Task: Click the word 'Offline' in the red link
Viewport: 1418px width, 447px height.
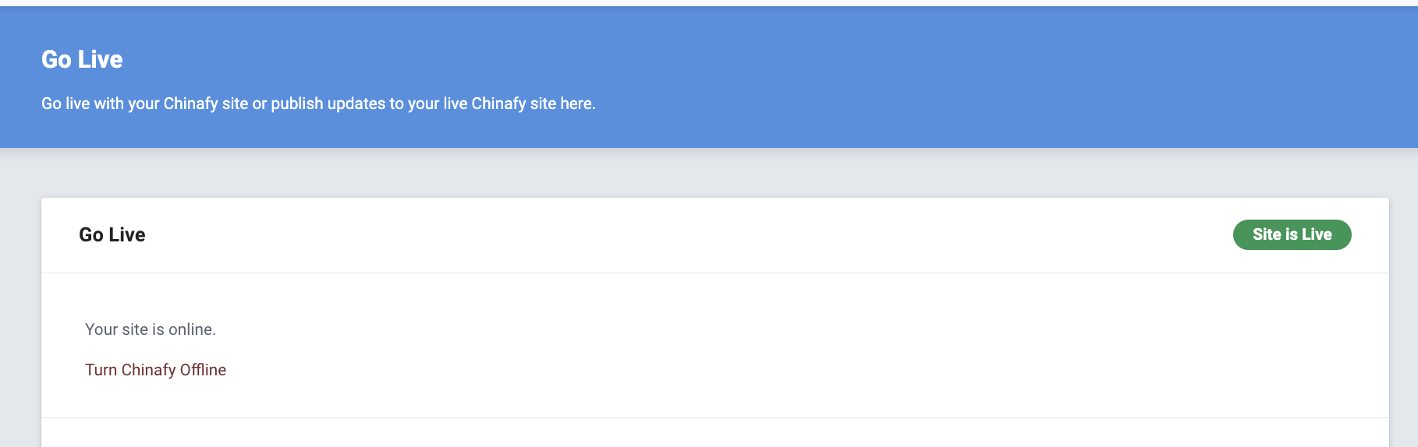Action: point(203,370)
